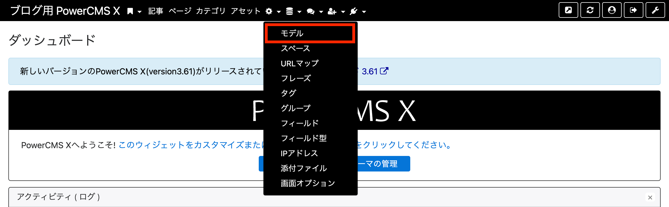Viewport: 669px width, 207px height.
Task: Select フレーズ in the dropdown menu
Action: (311, 78)
